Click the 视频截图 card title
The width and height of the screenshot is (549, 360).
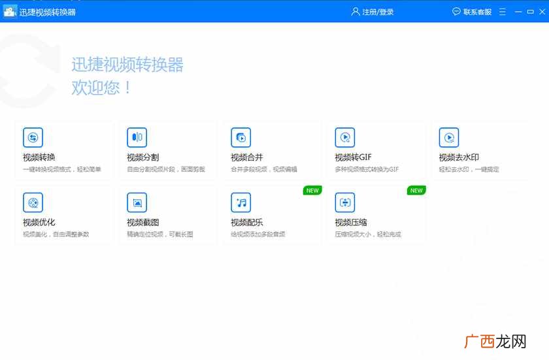(x=143, y=223)
